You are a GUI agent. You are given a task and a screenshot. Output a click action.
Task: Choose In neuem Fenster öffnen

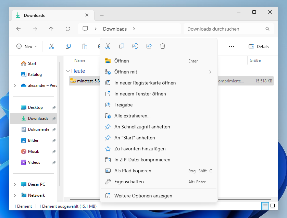pyautogui.click(x=159, y=94)
